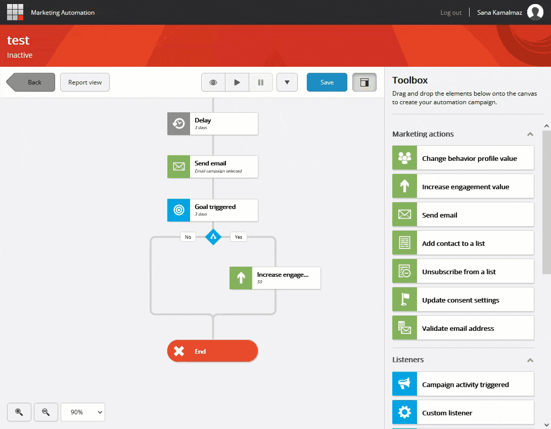Click the Delay clock icon on canvas
The width and height of the screenshot is (551, 429).
pyautogui.click(x=179, y=124)
